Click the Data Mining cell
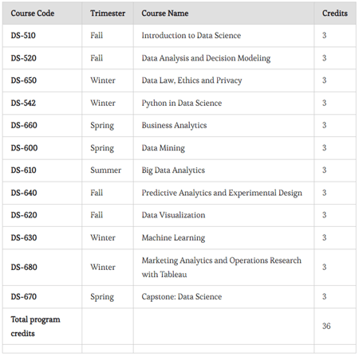The height and width of the screenshot is (356, 359). click(x=164, y=148)
